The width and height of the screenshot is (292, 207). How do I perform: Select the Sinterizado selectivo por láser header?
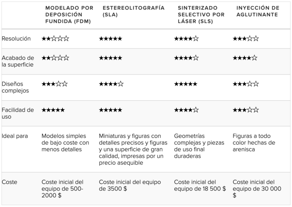tap(201, 14)
